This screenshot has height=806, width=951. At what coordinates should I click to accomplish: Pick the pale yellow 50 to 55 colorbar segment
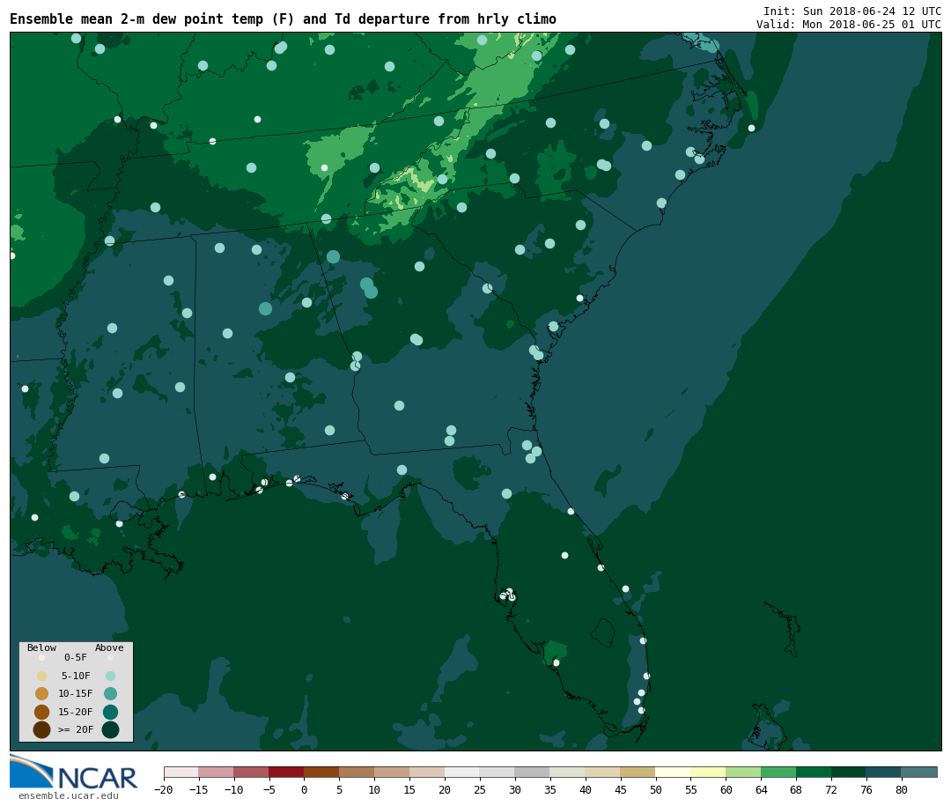point(673,772)
